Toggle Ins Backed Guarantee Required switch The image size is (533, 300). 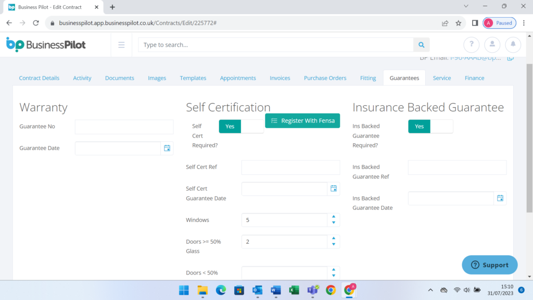pyautogui.click(x=430, y=127)
